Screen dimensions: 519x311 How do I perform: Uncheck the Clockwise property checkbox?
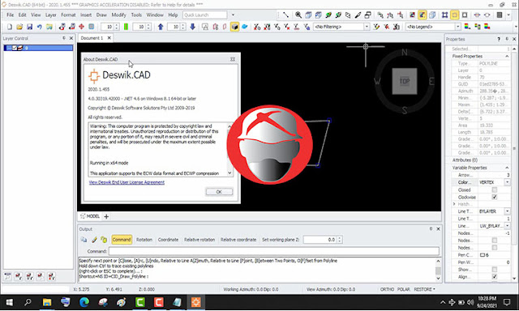[x=495, y=197]
